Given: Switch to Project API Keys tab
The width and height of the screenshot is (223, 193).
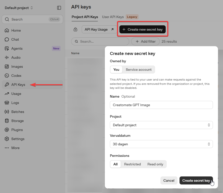Looking at the screenshot, I should pyautogui.click(x=85, y=17).
